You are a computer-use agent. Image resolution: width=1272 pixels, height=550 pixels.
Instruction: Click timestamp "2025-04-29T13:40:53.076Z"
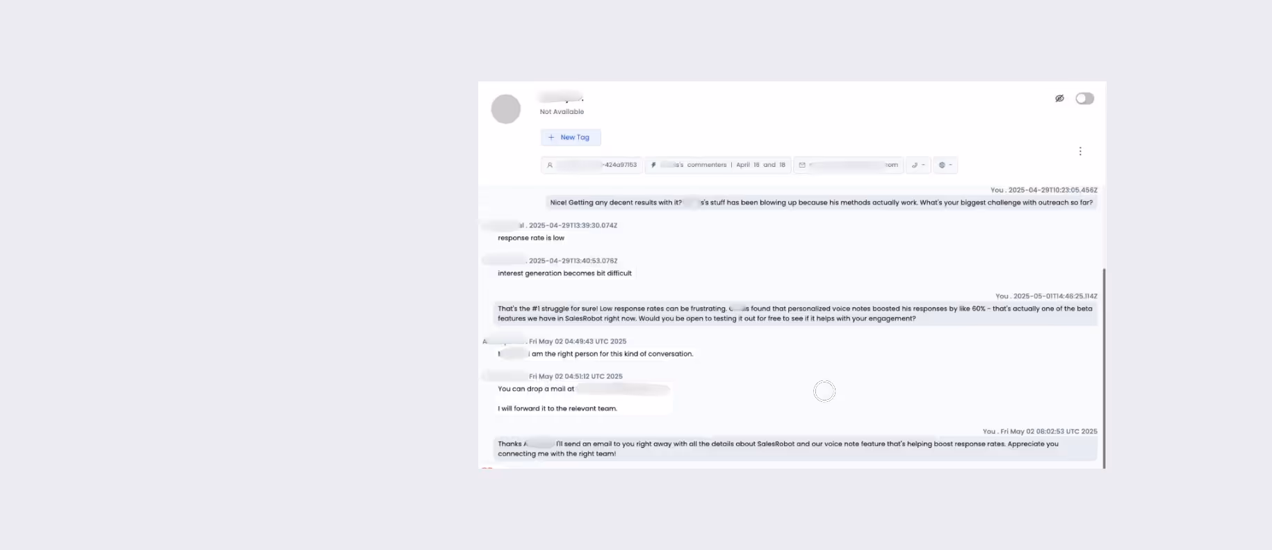click(573, 261)
